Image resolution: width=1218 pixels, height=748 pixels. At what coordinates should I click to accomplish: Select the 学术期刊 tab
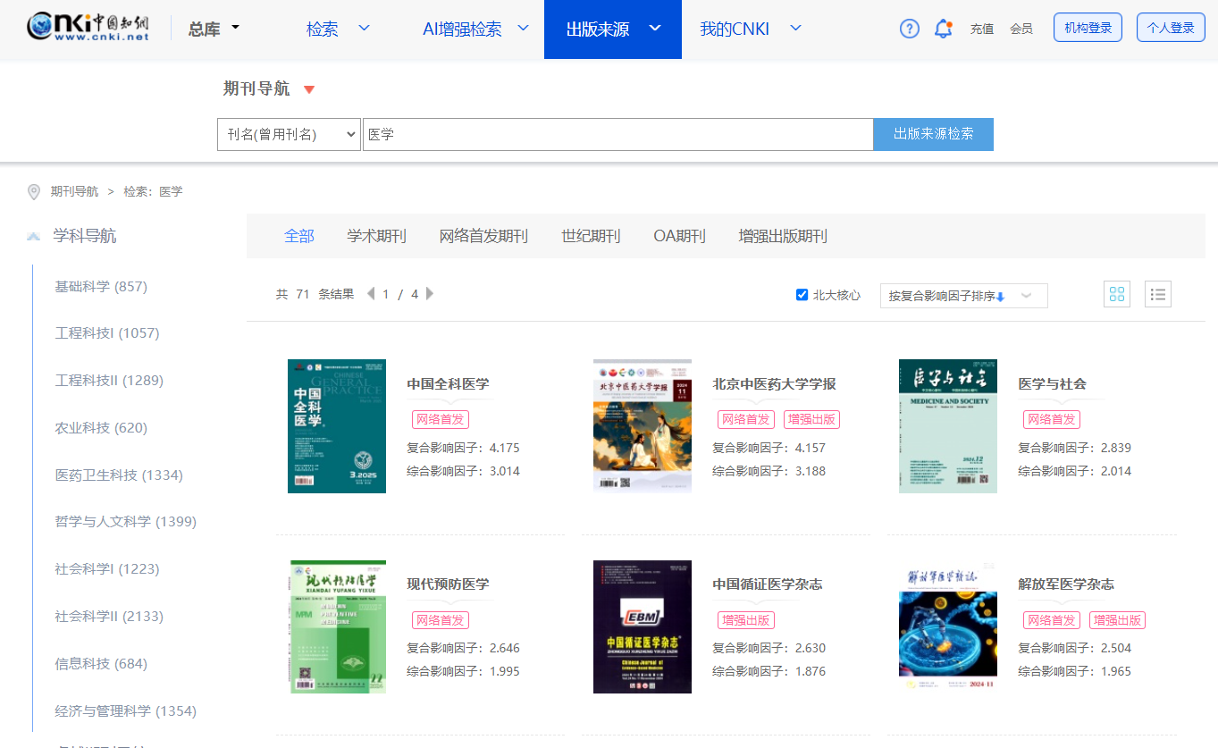tap(376, 236)
